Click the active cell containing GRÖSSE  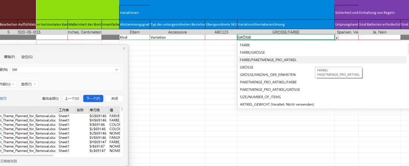coord(286,37)
